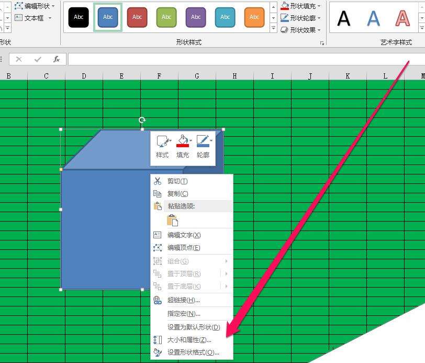Apply the teal Abc shape style
This screenshot has height=363, width=425.
tap(225, 17)
